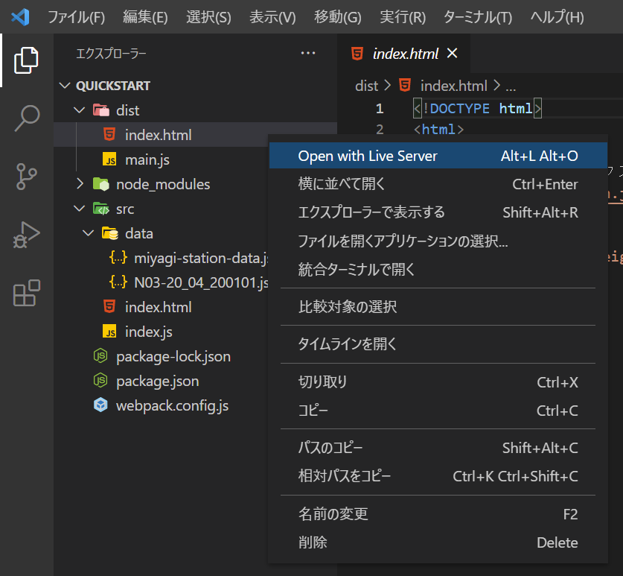The image size is (623, 576).
Task: Open the 編集(E) menu
Action: click(145, 17)
